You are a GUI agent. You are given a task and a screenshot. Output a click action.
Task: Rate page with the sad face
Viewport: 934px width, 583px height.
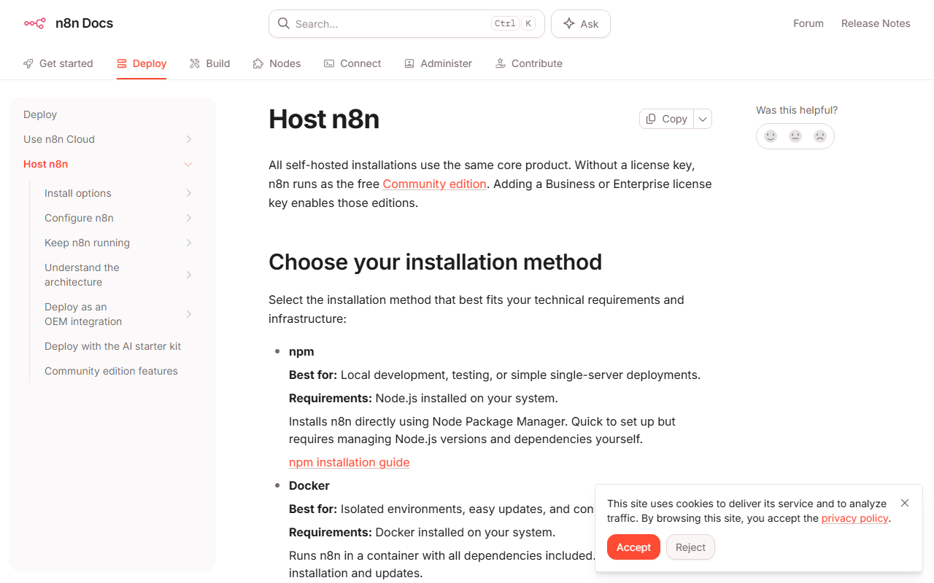[x=820, y=136]
